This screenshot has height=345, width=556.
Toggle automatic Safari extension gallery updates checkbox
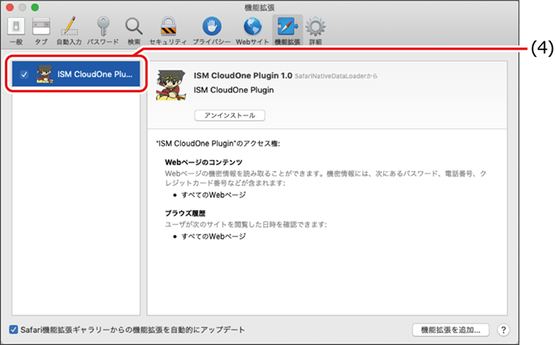click(13, 329)
